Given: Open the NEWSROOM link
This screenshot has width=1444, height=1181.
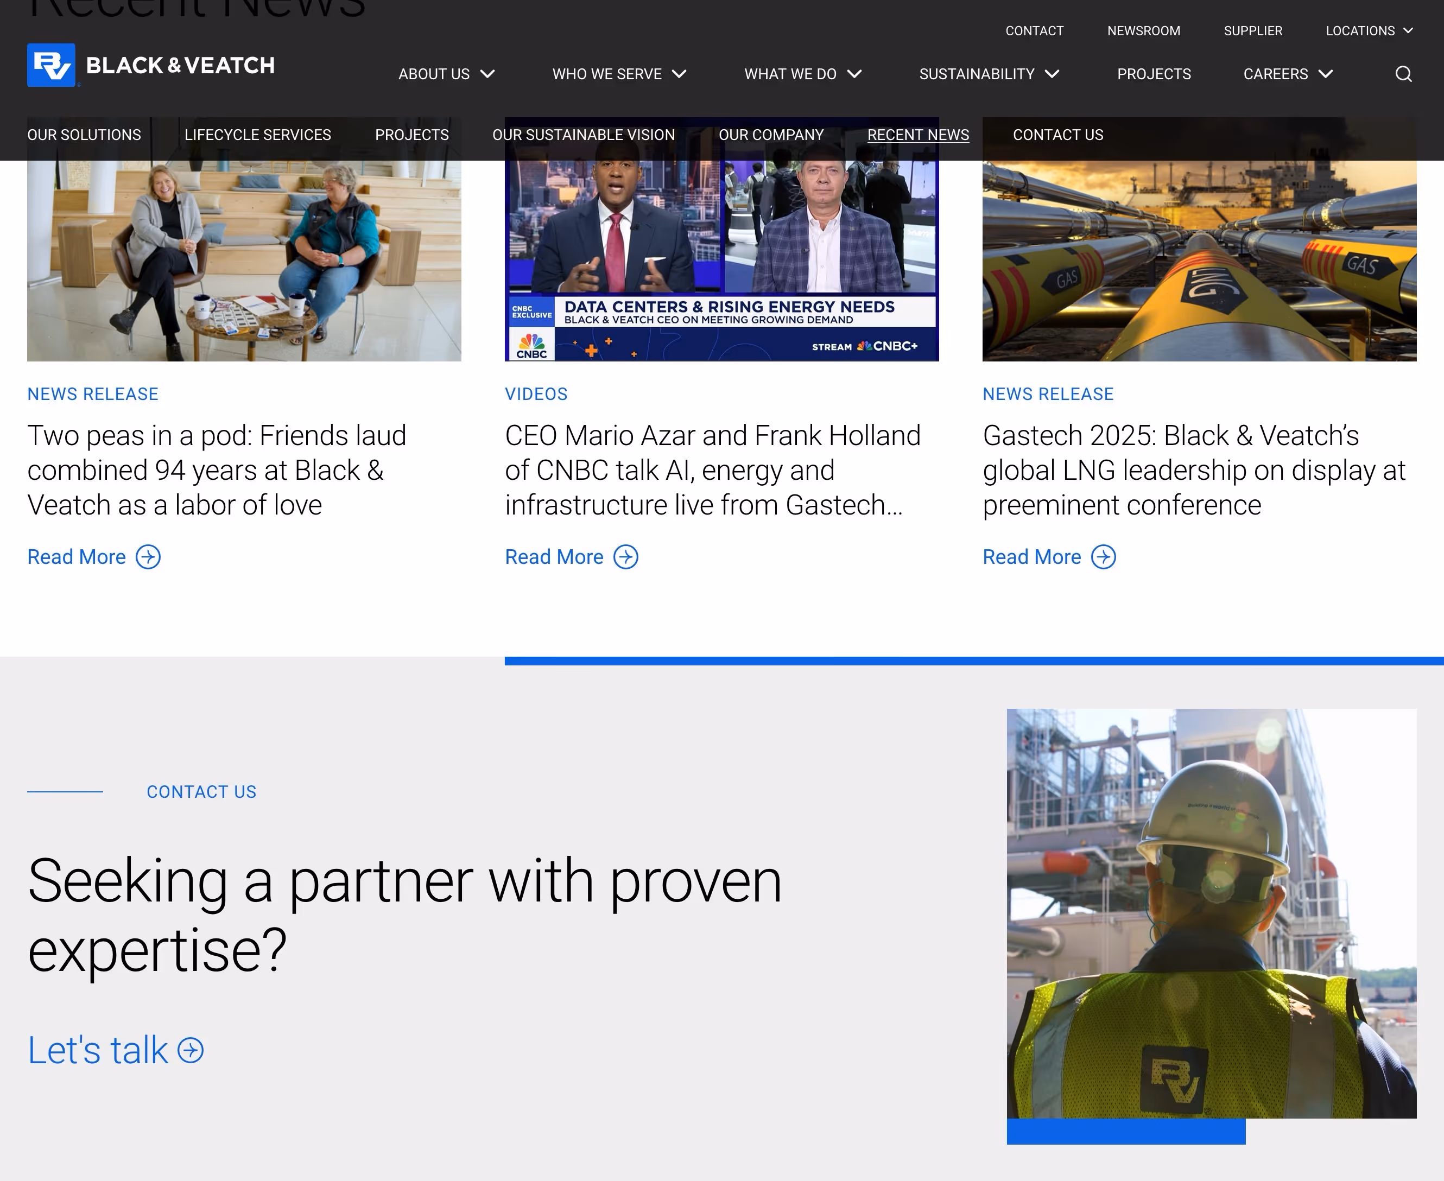Looking at the screenshot, I should [x=1143, y=30].
